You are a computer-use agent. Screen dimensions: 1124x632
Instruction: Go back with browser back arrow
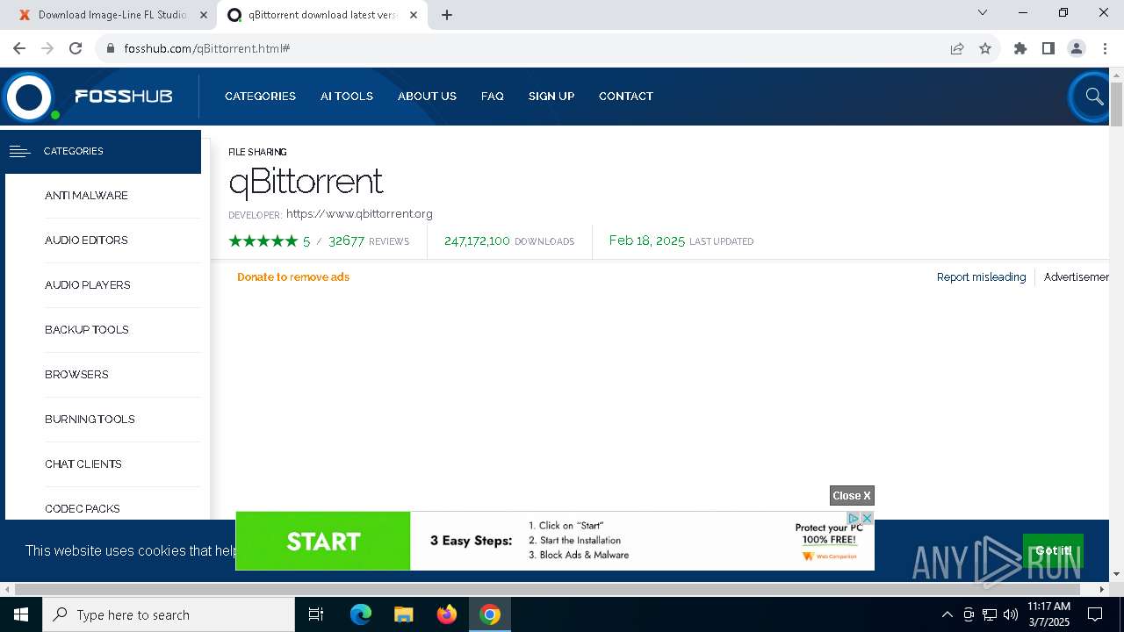tap(19, 48)
